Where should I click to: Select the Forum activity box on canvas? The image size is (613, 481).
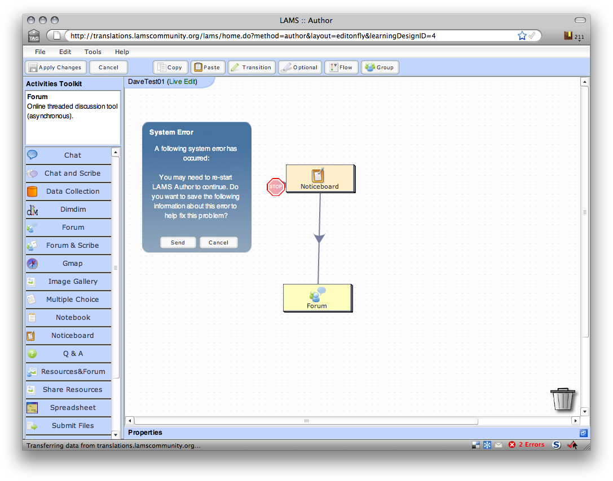(317, 298)
